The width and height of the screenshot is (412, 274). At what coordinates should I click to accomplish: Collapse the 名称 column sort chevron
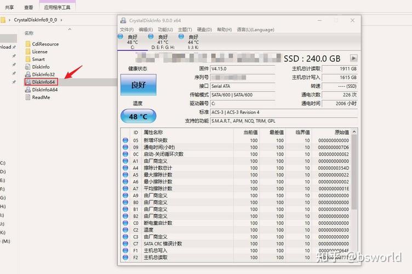pos(70,29)
